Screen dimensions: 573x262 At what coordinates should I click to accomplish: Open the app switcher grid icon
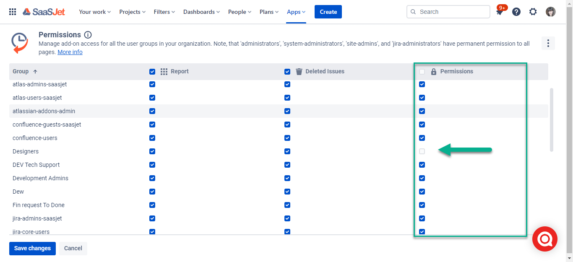[x=13, y=12]
